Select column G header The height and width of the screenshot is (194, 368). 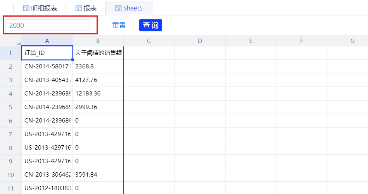352,41
